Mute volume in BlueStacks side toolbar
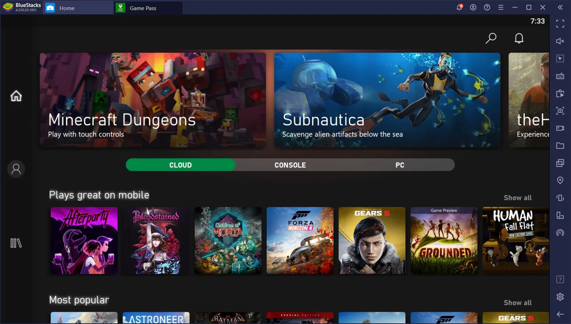571x324 pixels. click(560, 41)
